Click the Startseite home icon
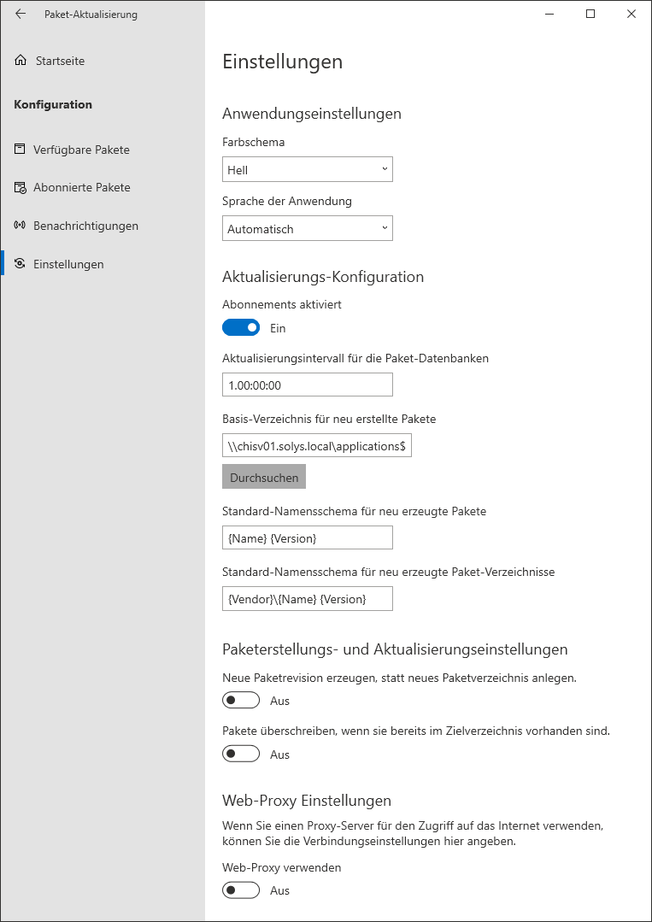Screen dimensions: 652x922 coord(21,61)
